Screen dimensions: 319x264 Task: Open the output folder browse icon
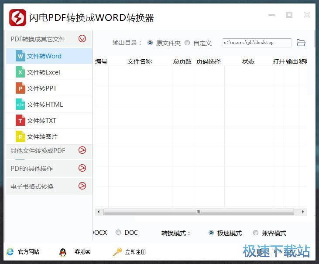coord(301,43)
